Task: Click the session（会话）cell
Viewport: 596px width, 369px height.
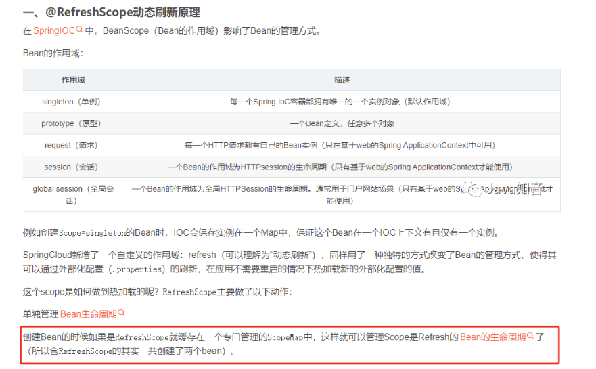Action: coord(73,167)
